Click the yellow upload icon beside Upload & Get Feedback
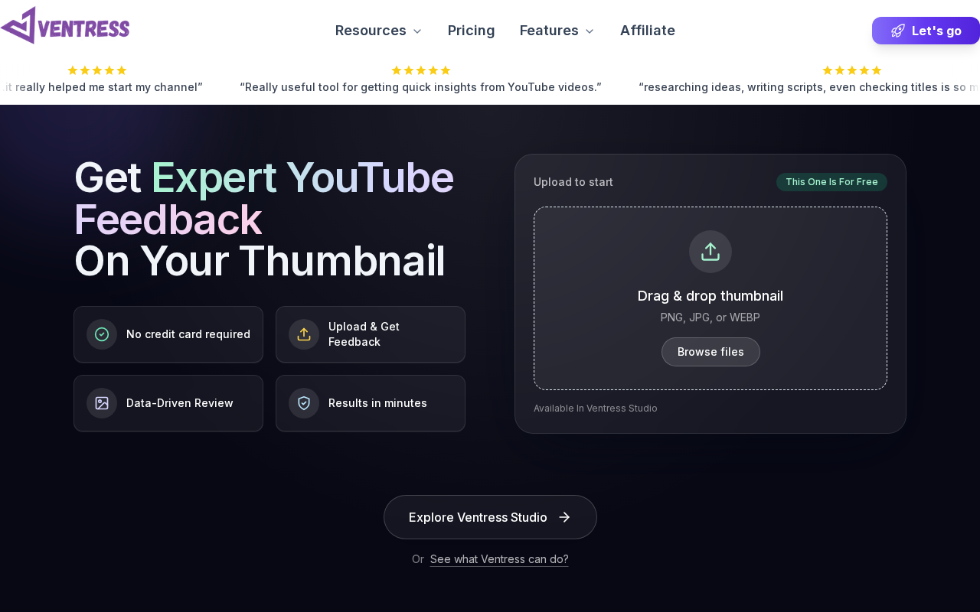 [304, 334]
